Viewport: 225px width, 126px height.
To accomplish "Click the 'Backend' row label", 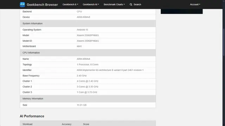I will [x=27, y=12].
